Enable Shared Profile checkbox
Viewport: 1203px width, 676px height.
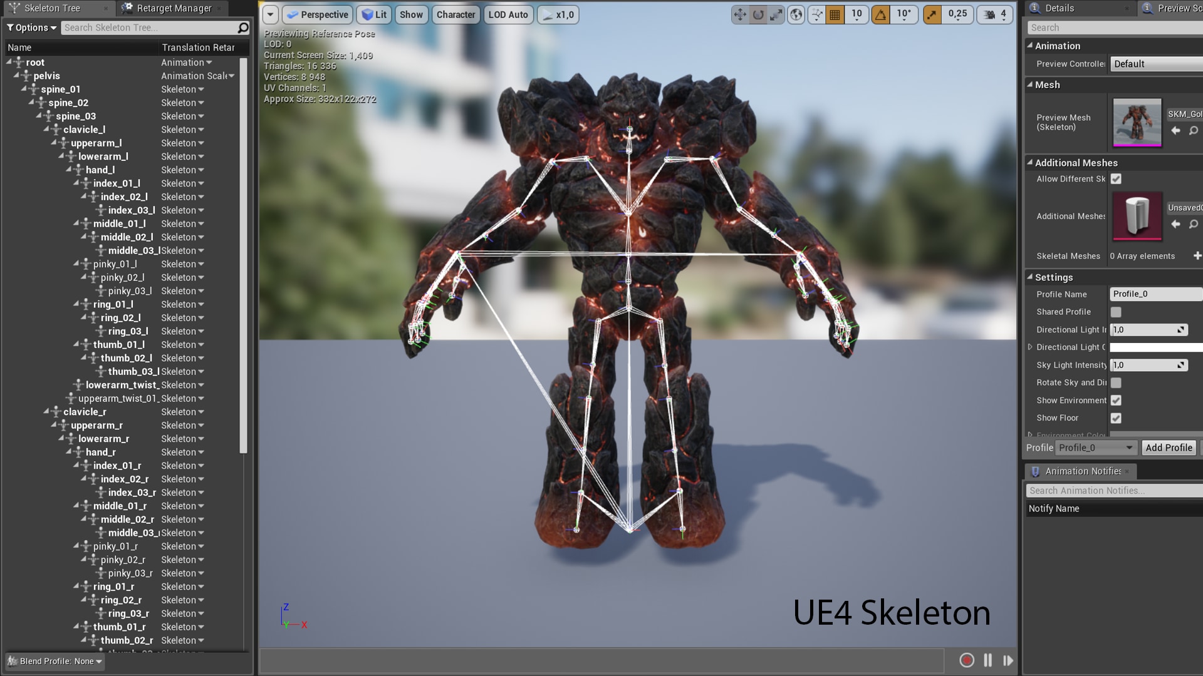point(1116,312)
